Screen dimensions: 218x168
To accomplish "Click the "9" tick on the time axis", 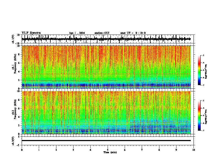I will [176, 150].
